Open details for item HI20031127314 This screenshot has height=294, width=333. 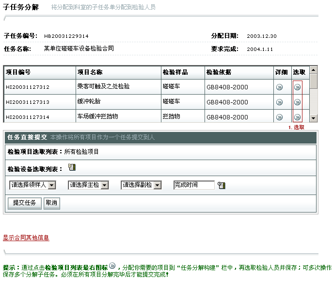point(279,117)
